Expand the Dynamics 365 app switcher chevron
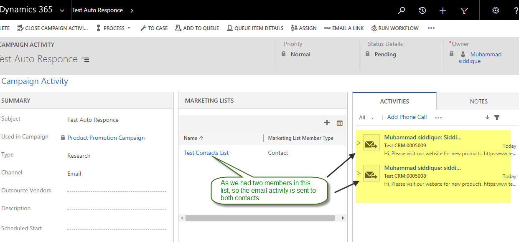 tap(62, 10)
